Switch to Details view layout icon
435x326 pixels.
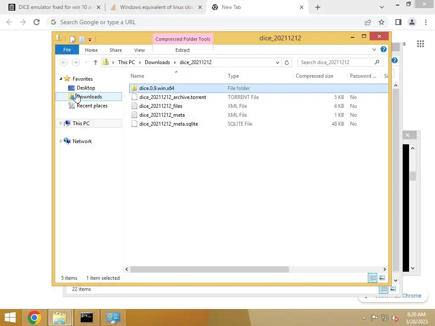pyautogui.click(x=372, y=278)
